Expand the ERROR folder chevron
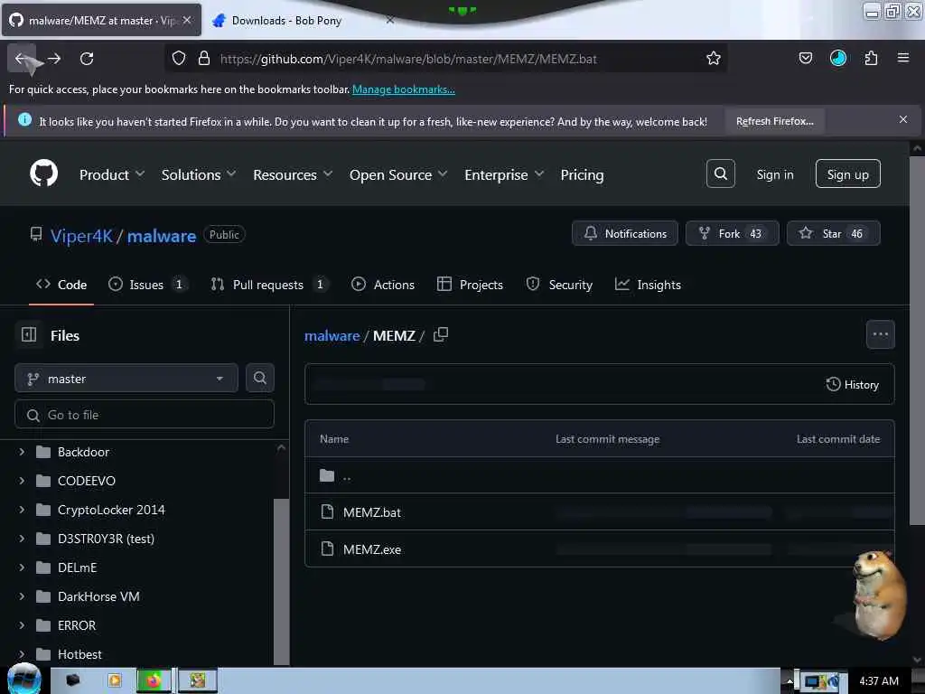This screenshot has width=925, height=694. 22,625
